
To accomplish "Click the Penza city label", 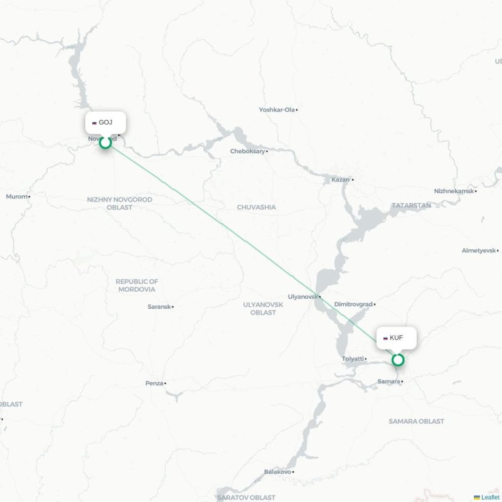I will 154,383.
